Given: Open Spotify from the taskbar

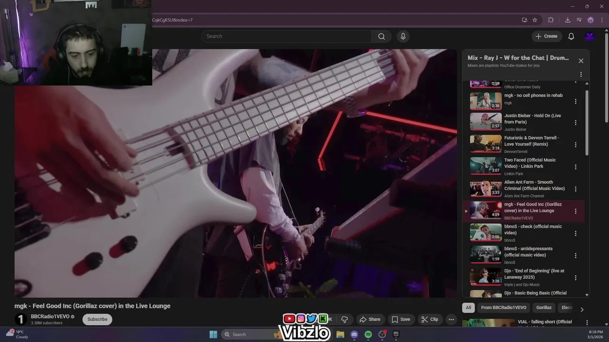Looking at the screenshot, I should pyautogui.click(x=368, y=334).
